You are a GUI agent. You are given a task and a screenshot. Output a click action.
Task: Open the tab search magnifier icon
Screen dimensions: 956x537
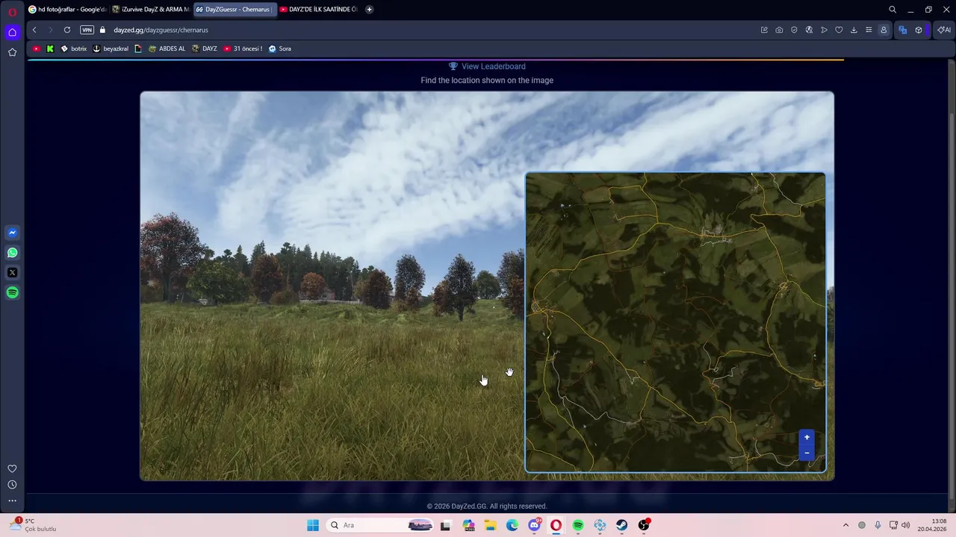point(893,10)
